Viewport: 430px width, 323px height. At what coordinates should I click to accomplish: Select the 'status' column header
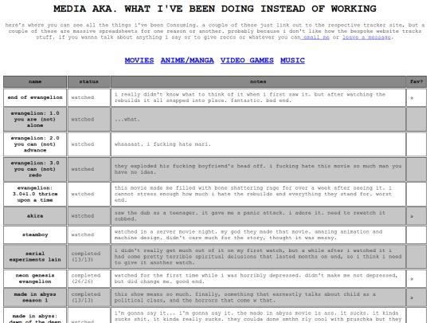tap(89, 81)
